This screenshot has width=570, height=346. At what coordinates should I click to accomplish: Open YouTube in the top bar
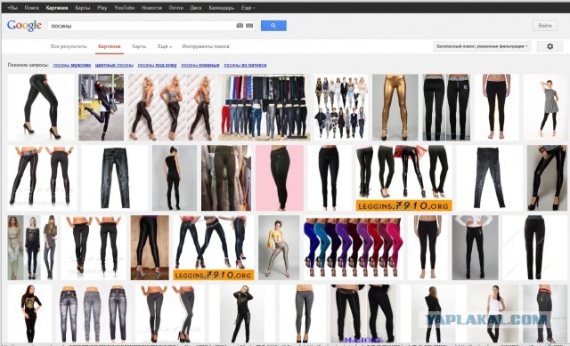(x=125, y=8)
